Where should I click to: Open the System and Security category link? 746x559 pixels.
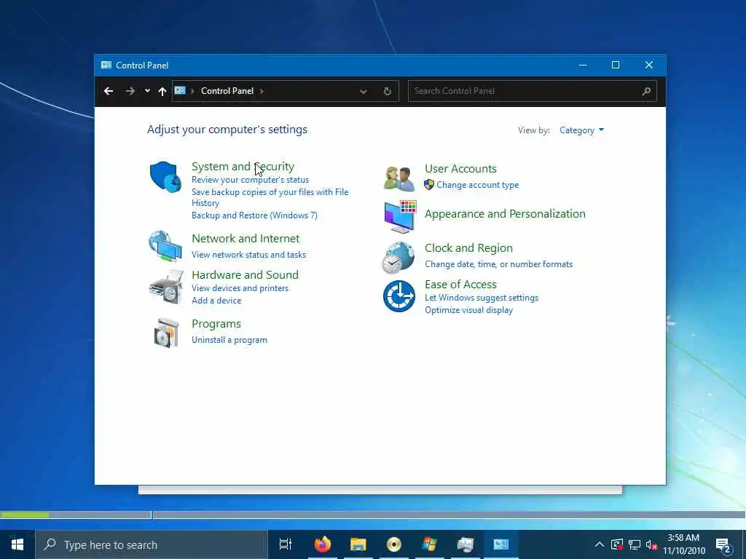pyautogui.click(x=243, y=167)
